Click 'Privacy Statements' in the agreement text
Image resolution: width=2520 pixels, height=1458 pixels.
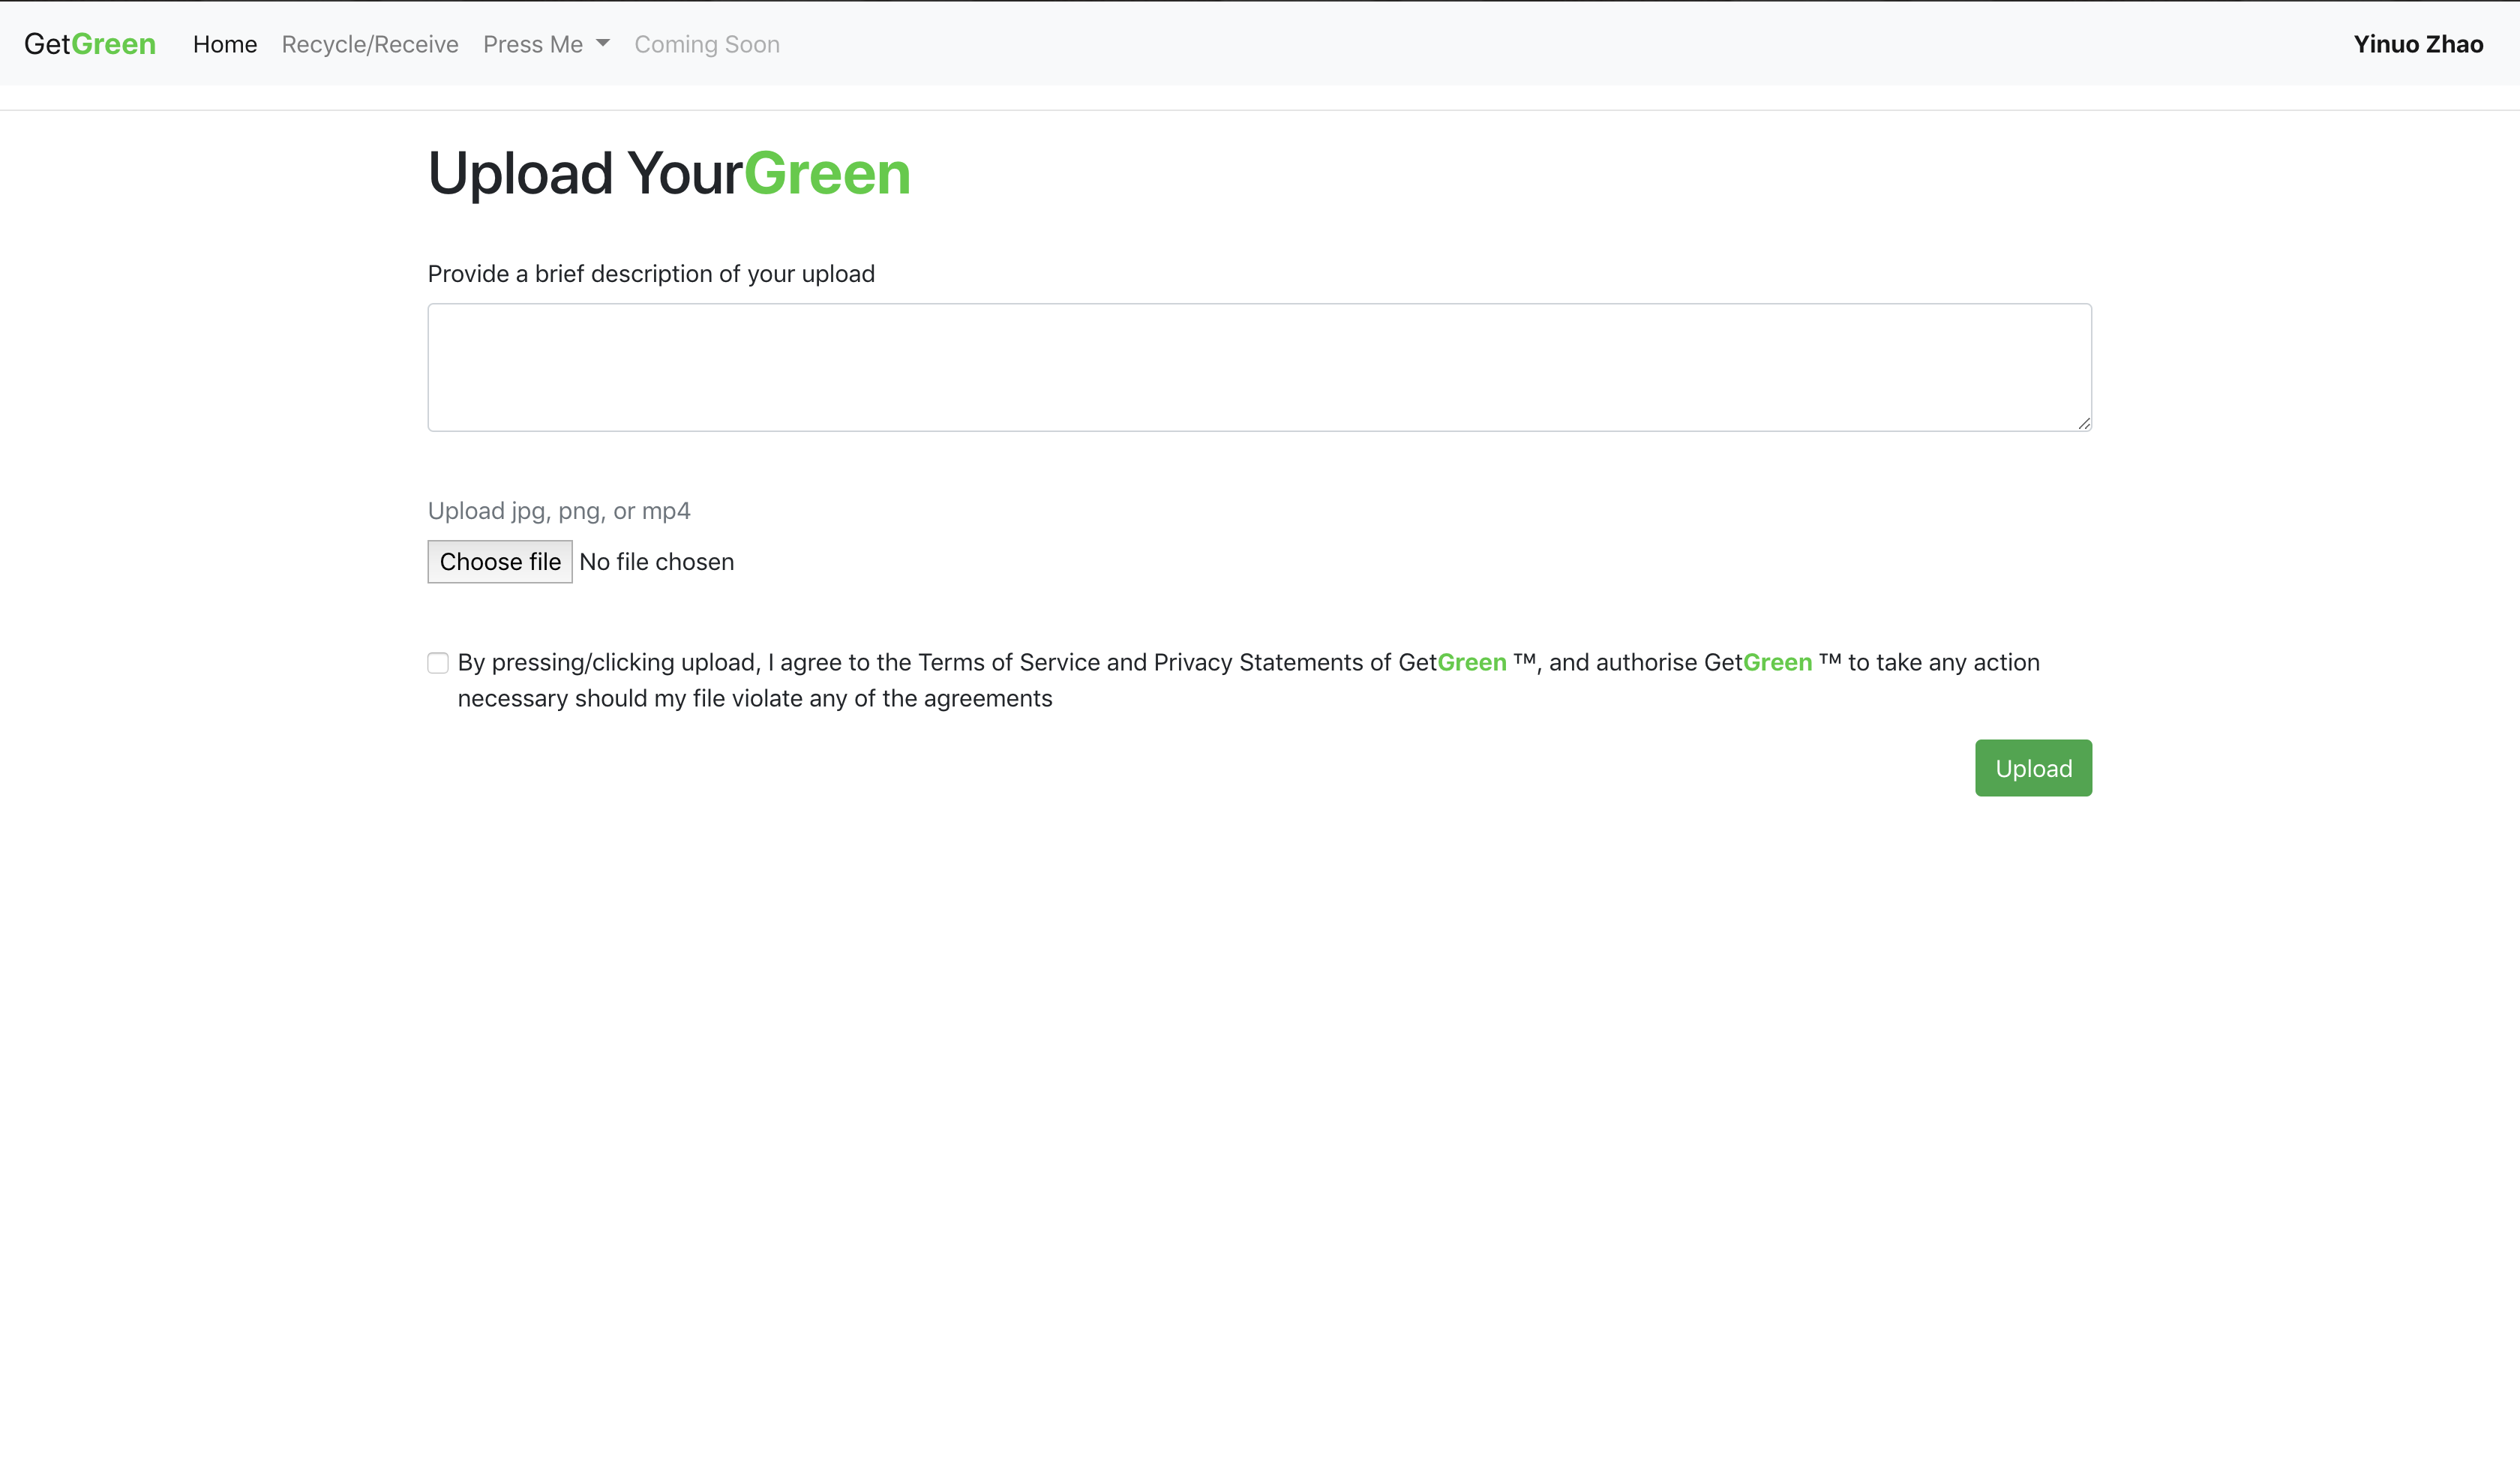(x=1257, y=662)
